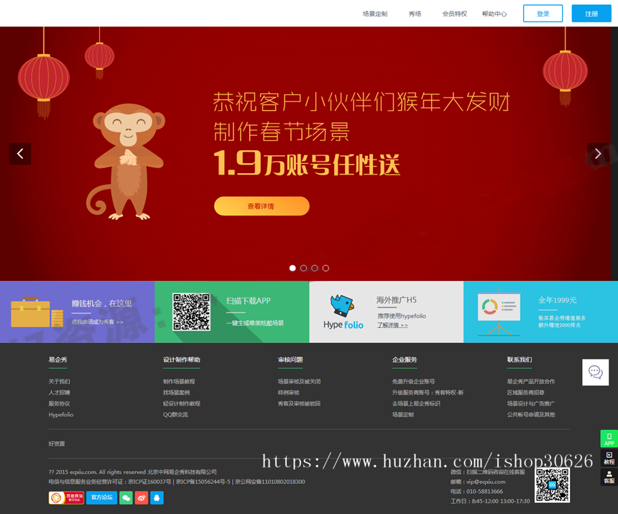Click the QQ icon in the footer
This screenshot has width=618, height=514.
(157, 497)
